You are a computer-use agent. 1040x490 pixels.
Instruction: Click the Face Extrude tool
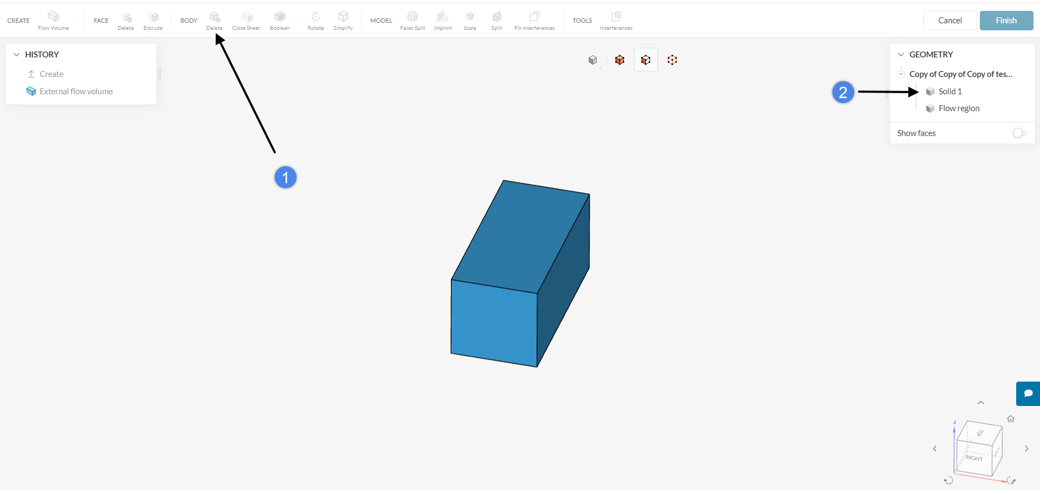tap(153, 17)
